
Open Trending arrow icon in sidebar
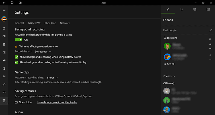4,60
